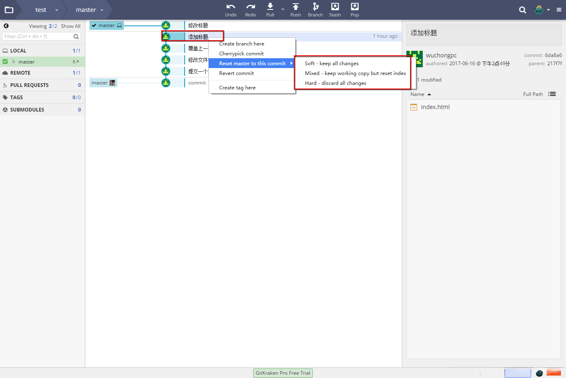This screenshot has width=566, height=378.
Task: Click the commit node beside the message starting 修改文件
Action: click(x=166, y=60)
